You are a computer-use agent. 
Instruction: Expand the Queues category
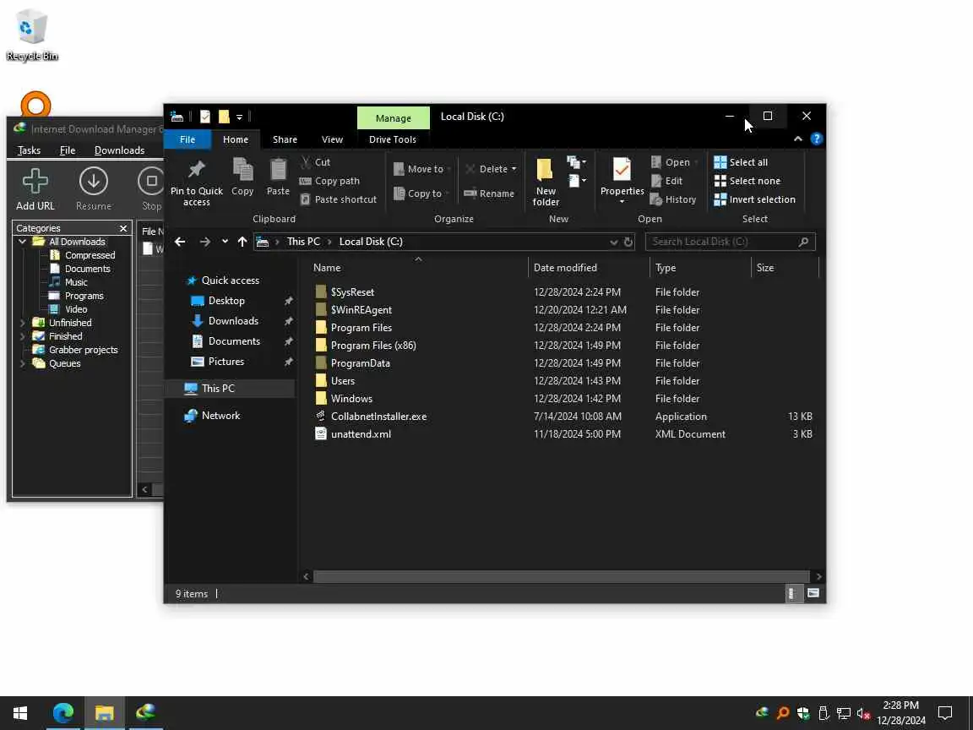[22, 364]
